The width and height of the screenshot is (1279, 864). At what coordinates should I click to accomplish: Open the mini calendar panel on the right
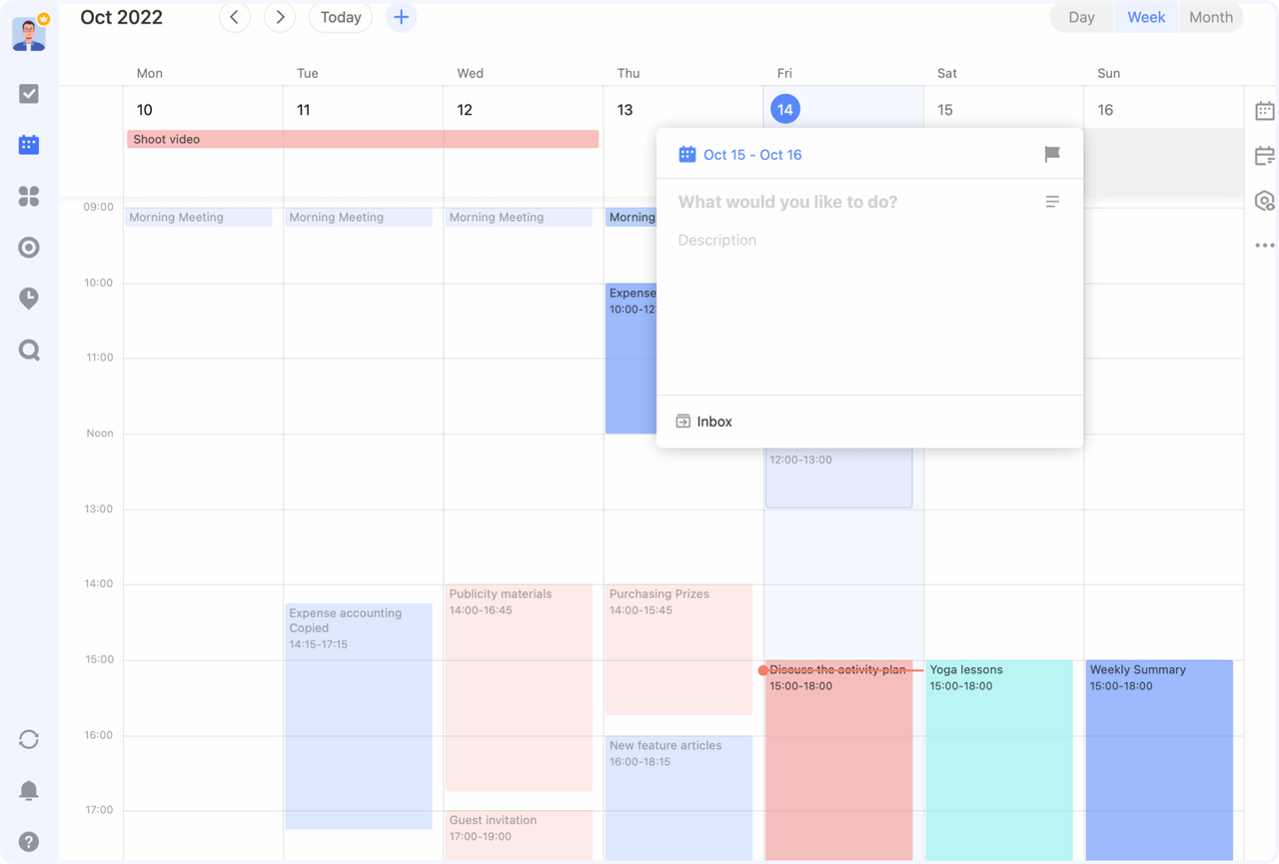1265,110
